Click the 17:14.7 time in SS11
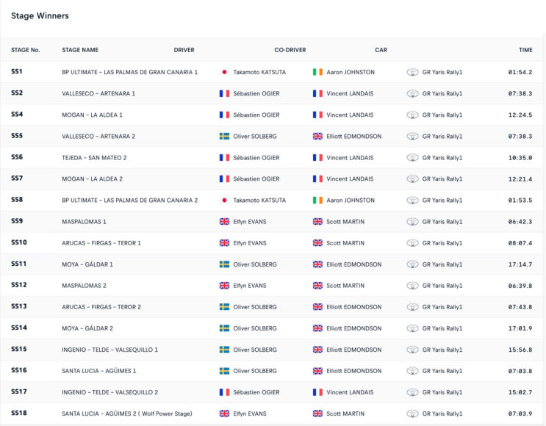 tap(520, 264)
